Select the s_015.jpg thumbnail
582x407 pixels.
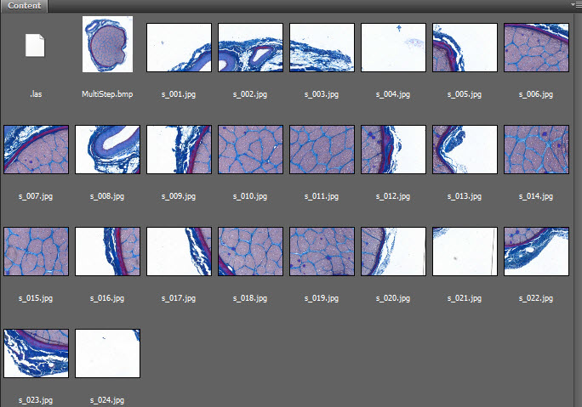coord(36,252)
